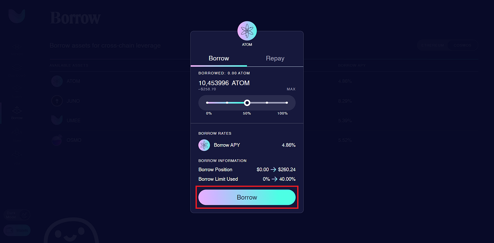494x243 pixels.
Task: Switch to the Repay tab
Action: click(275, 59)
